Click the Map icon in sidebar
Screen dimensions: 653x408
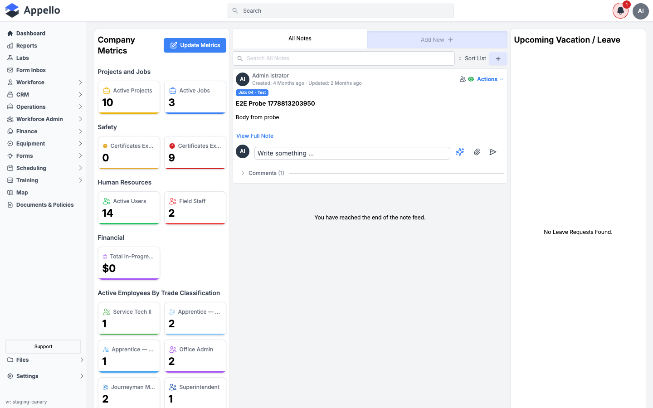(10, 193)
